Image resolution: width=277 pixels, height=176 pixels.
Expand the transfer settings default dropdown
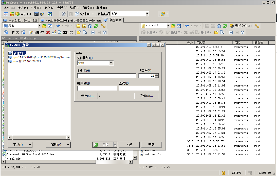[147, 14]
